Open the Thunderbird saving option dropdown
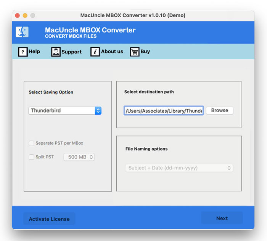267x241 pixels. coord(65,111)
